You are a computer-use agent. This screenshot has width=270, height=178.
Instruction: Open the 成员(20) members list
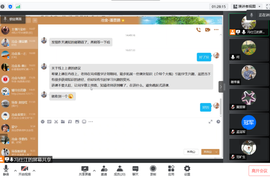point(119,170)
